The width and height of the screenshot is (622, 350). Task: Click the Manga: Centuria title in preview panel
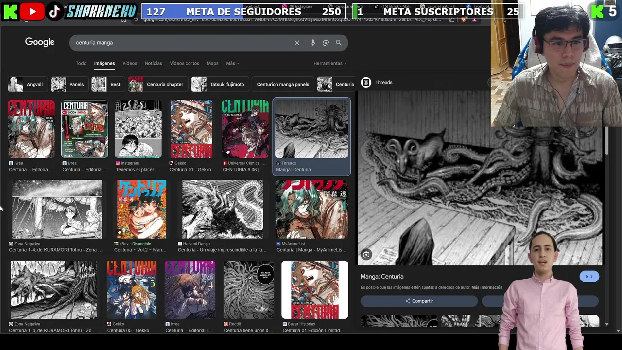(x=382, y=277)
